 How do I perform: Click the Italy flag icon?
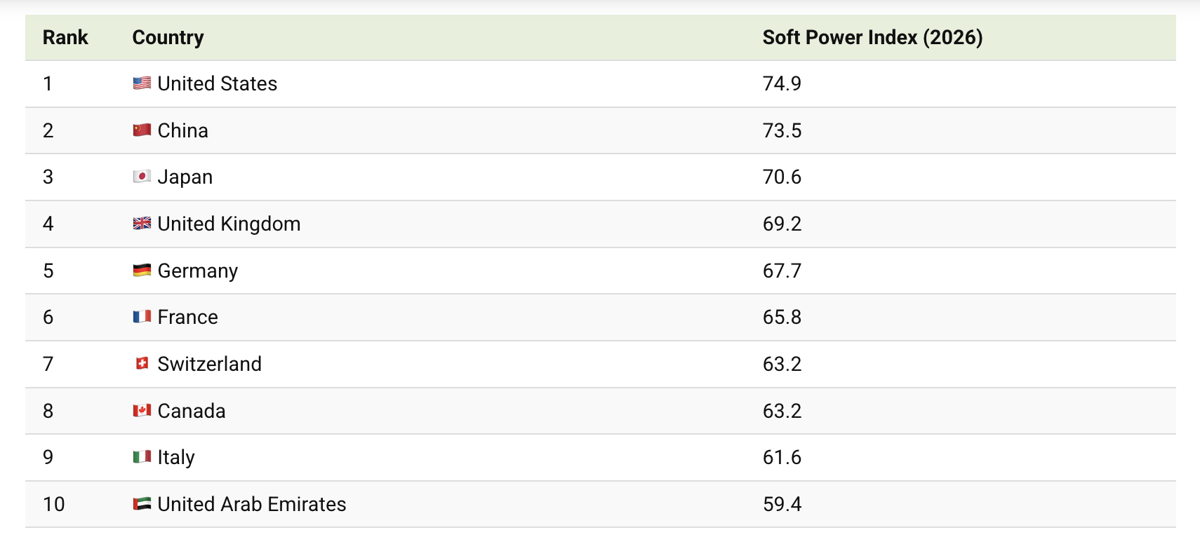click(142, 457)
